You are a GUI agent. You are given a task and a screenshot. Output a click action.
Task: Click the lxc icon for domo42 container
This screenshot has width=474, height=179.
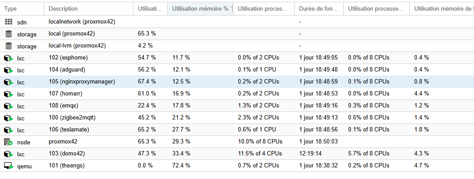[8, 154]
